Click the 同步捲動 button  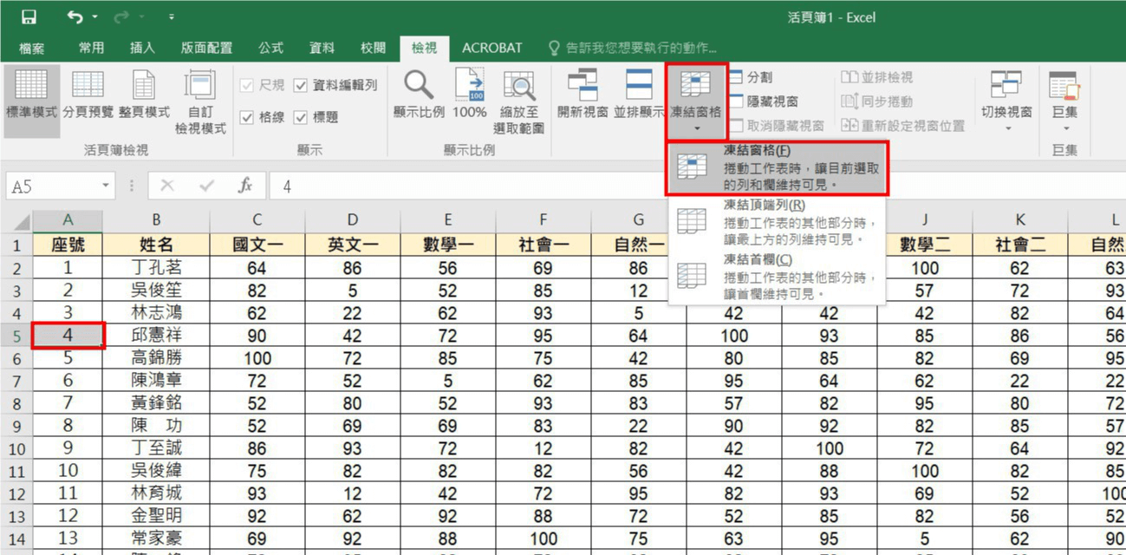(x=876, y=101)
